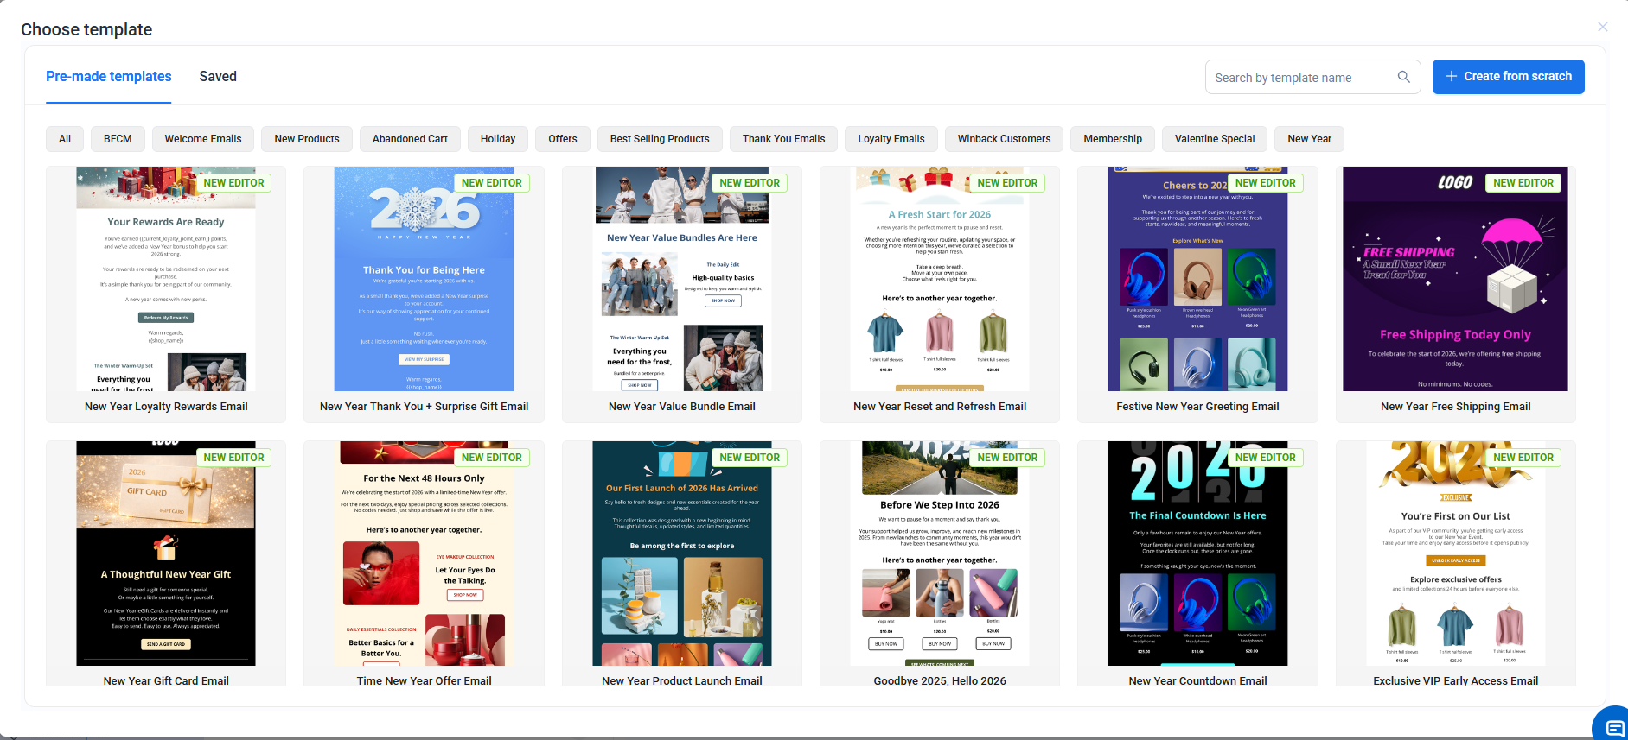Image resolution: width=1628 pixels, height=740 pixels.
Task: Open New Year Countdown Email template
Action: (1197, 553)
